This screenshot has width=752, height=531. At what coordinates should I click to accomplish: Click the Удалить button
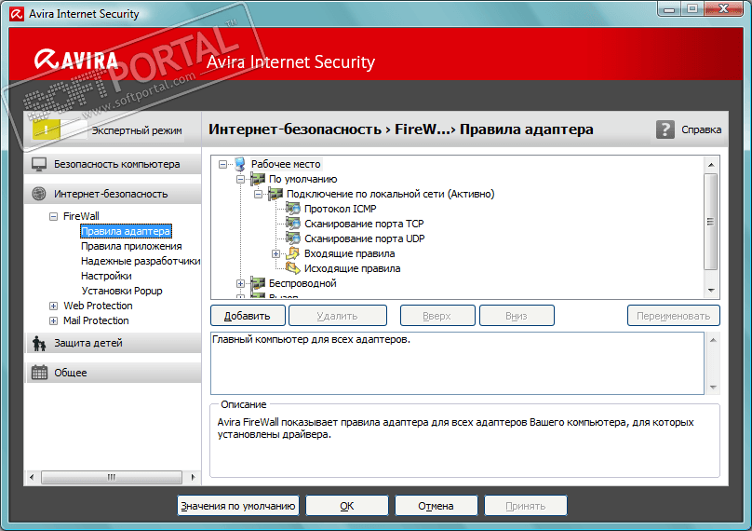coord(338,316)
